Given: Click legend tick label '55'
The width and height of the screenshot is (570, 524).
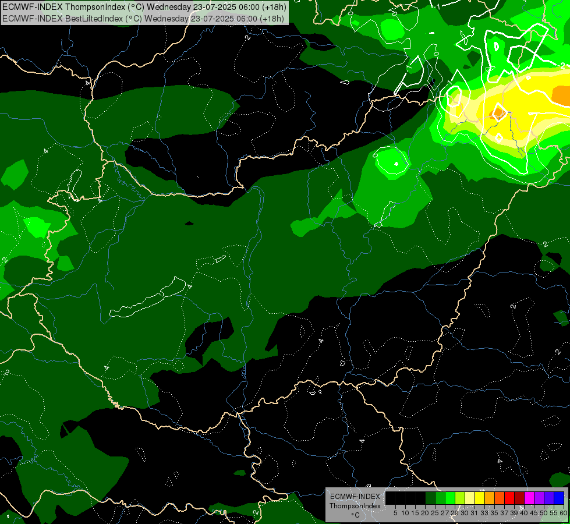Looking at the screenshot, I should tap(554, 513).
